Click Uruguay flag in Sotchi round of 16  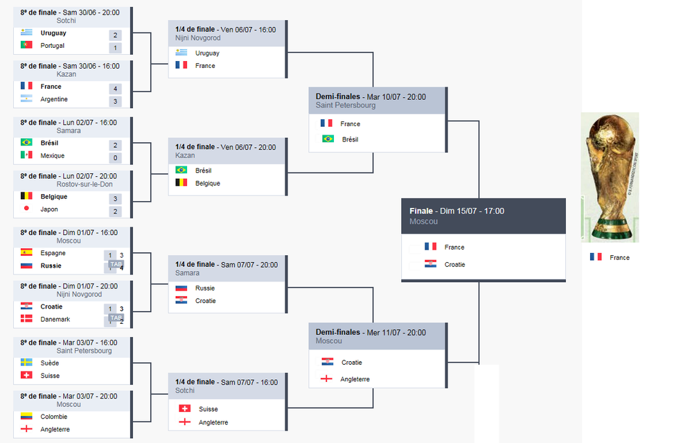coord(26,33)
